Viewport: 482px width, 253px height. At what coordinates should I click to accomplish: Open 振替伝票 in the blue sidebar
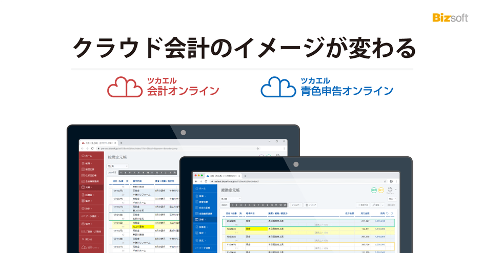(x=205, y=202)
